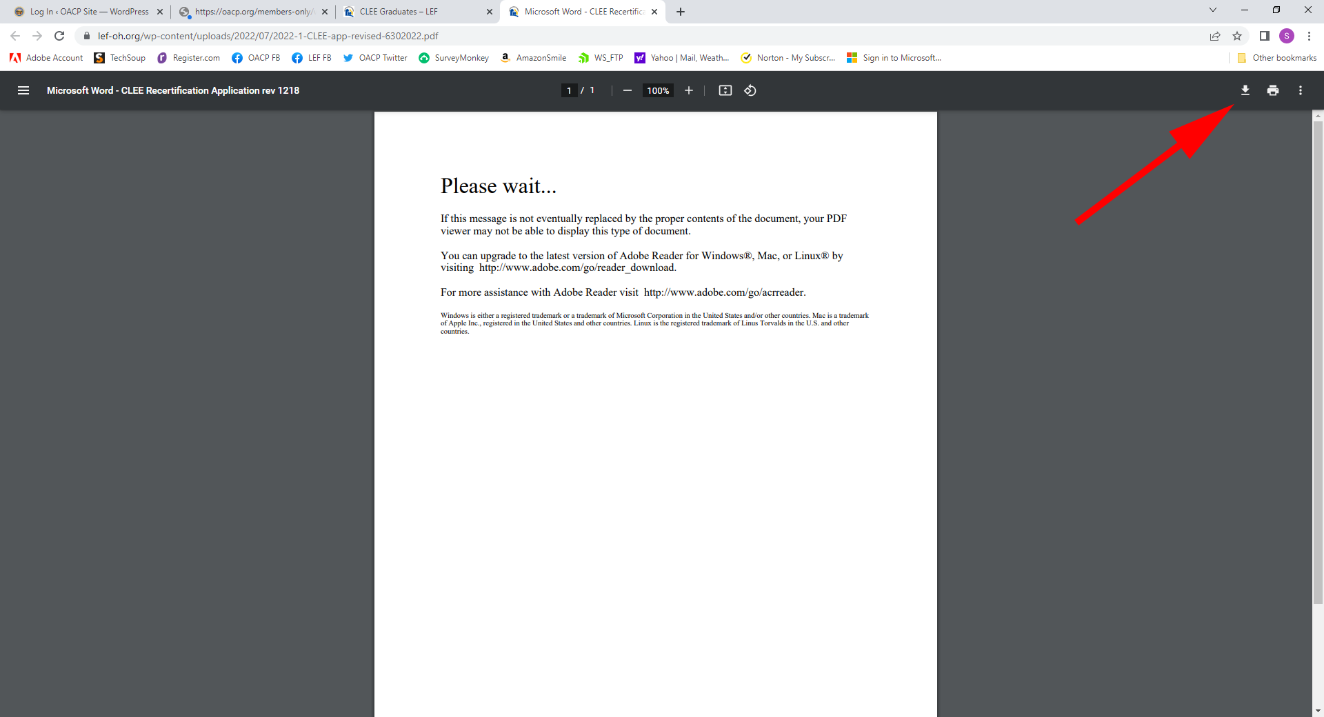This screenshot has height=717, width=1324.
Task: Zoom out of the PDF
Action: pos(627,90)
